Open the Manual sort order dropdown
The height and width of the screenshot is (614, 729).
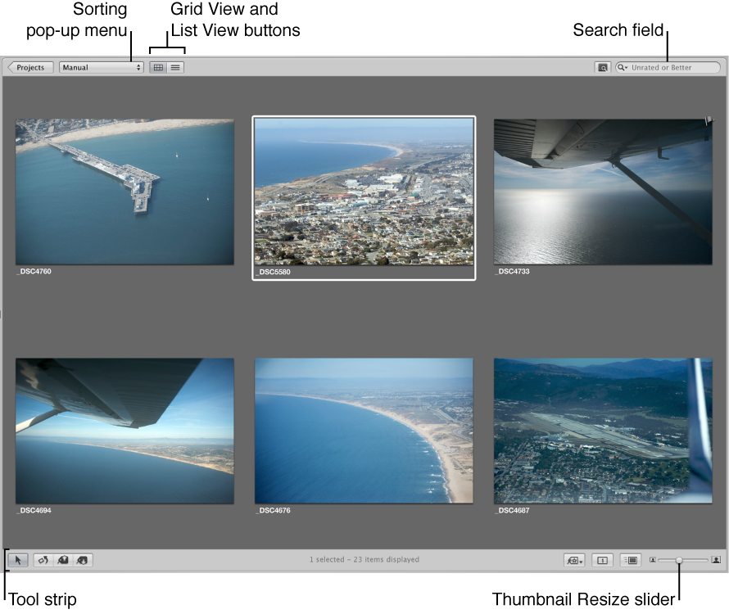[x=101, y=67]
